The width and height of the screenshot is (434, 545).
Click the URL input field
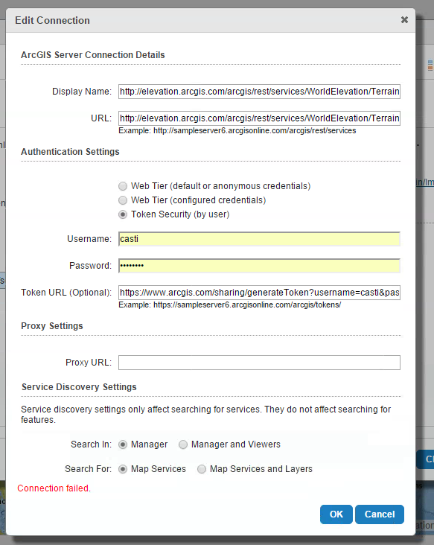click(x=259, y=118)
